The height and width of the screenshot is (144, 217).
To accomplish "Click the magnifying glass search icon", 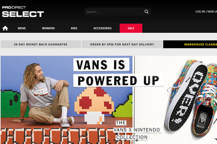I will (x=146, y=12).
